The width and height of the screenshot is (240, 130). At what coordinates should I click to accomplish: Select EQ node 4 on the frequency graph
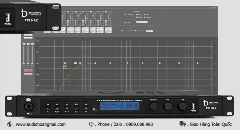[110, 63]
